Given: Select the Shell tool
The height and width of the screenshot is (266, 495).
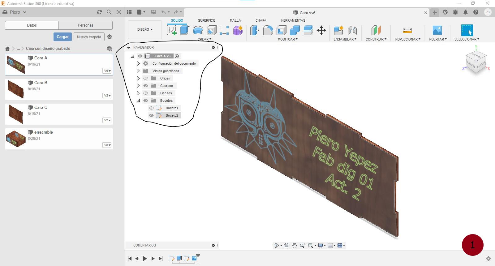Looking at the screenshot, I should (281, 30).
